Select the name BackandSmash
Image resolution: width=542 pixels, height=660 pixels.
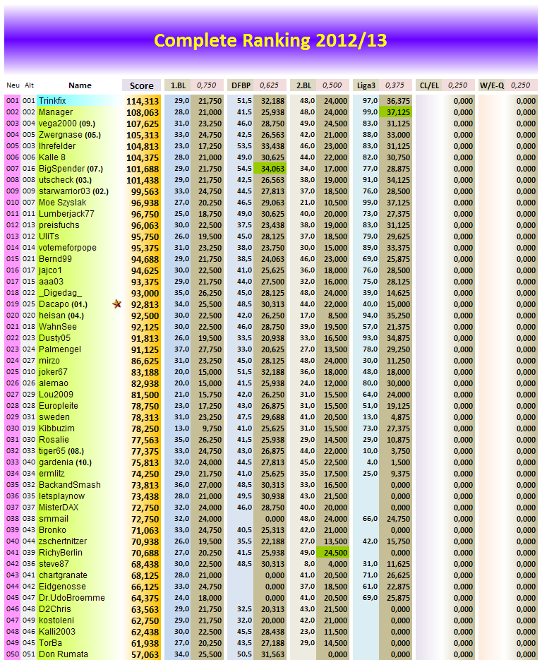tap(70, 485)
